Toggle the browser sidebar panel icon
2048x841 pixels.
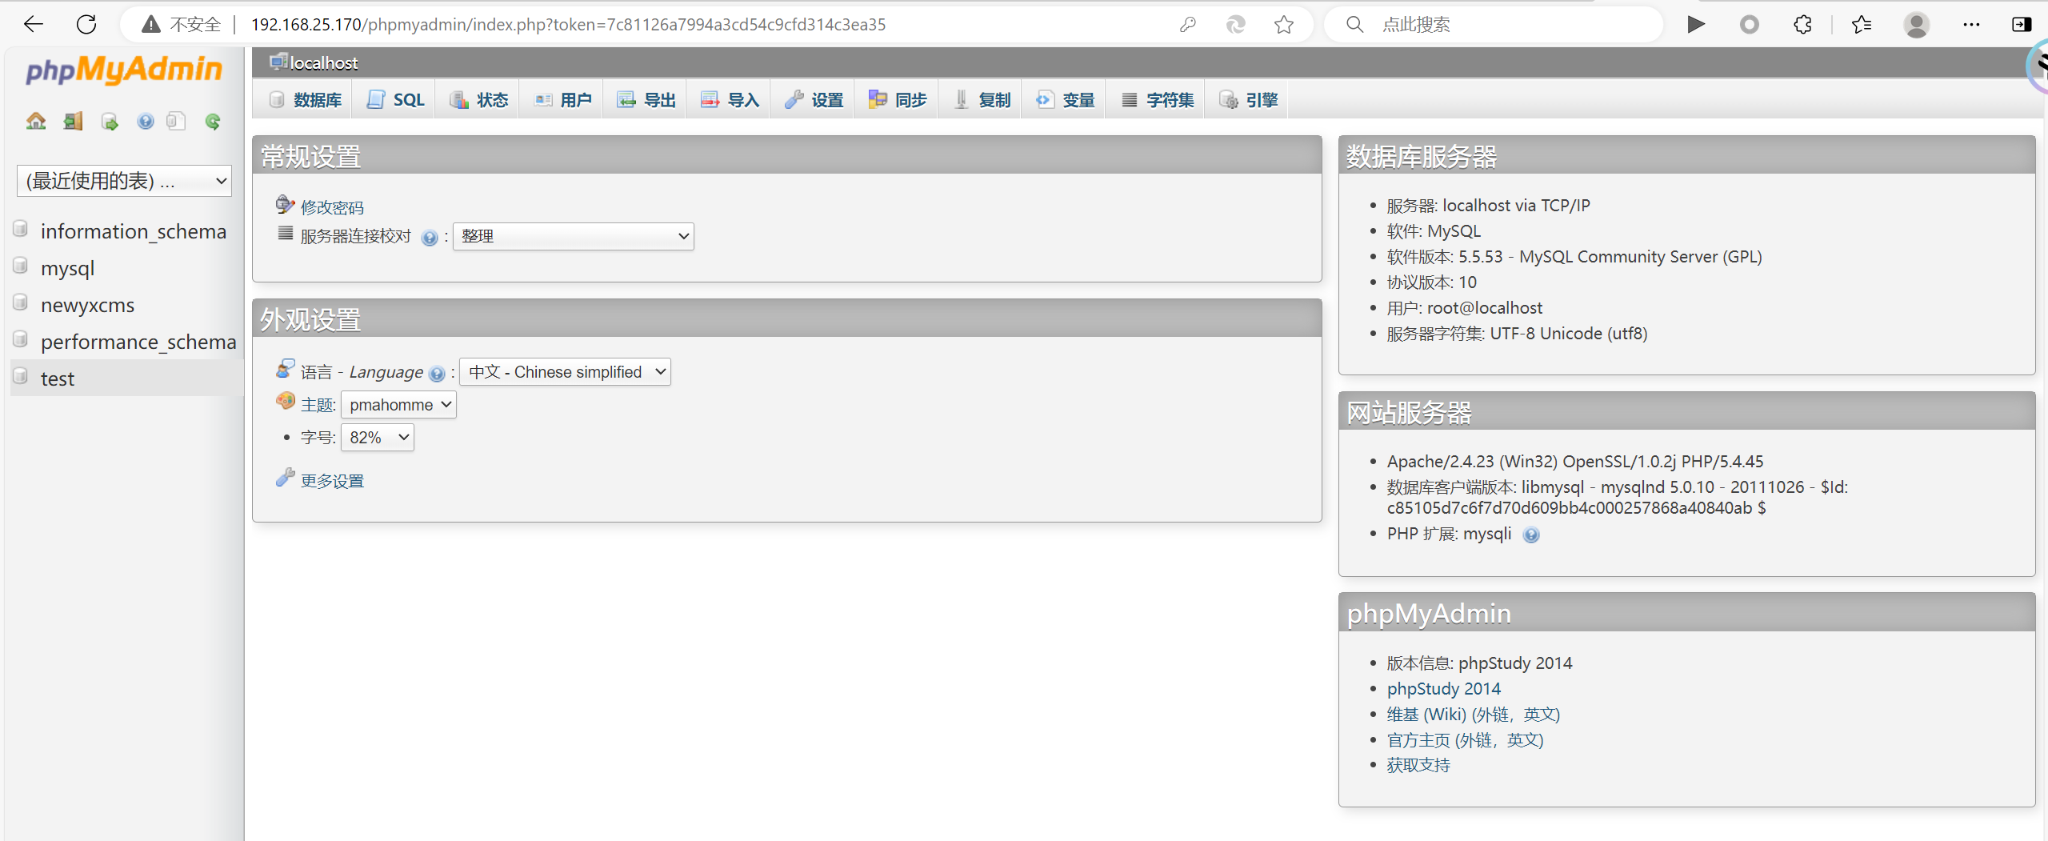point(2022,24)
